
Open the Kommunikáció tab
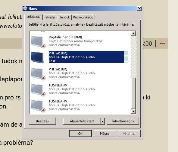pos(83,17)
